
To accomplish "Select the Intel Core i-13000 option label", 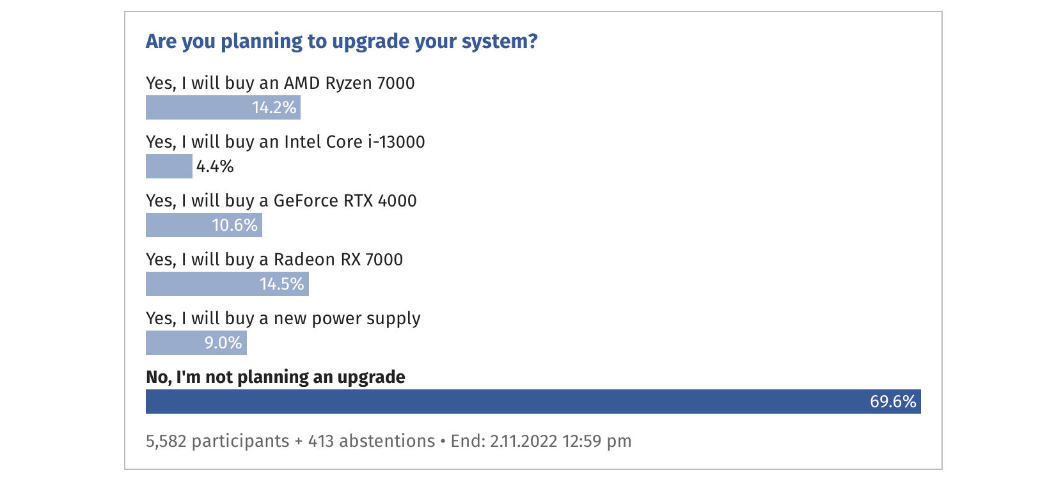I will coord(285,142).
